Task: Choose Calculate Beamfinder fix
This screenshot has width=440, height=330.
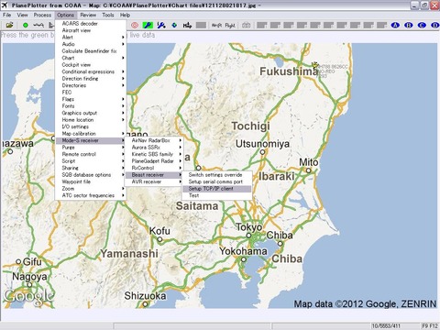Action: click(x=91, y=51)
